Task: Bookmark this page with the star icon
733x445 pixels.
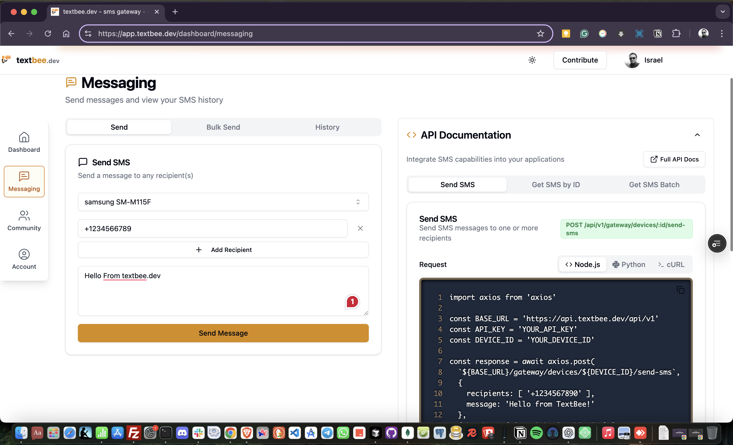Action: [x=541, y=34]
